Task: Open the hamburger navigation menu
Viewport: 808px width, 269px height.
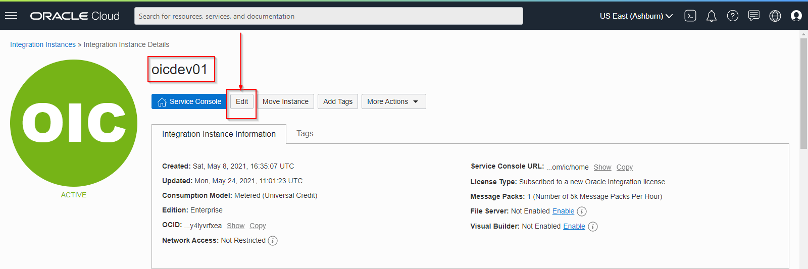Action: 11,16
